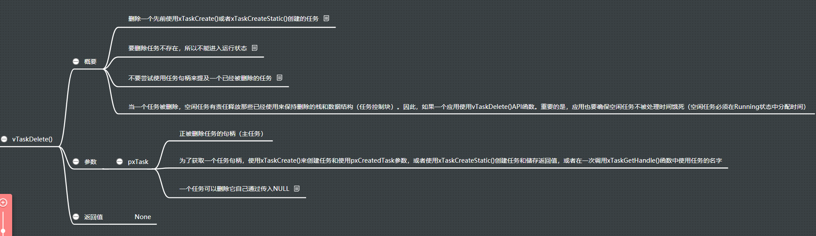The height and width of the screenshot is (236, 816).
Task: Collapse the pxTask node
Action: pos(120,161)
